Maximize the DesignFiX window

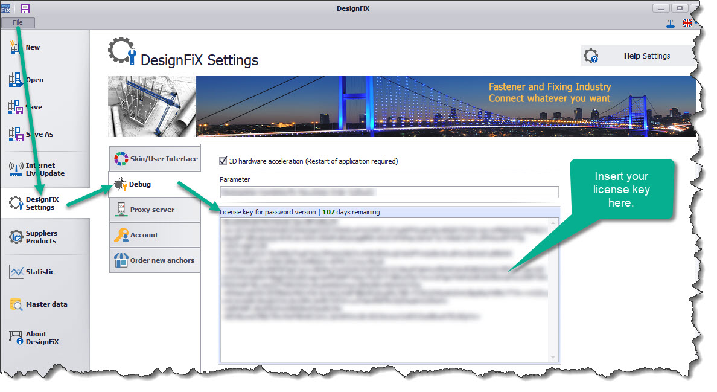pos(680,8)
